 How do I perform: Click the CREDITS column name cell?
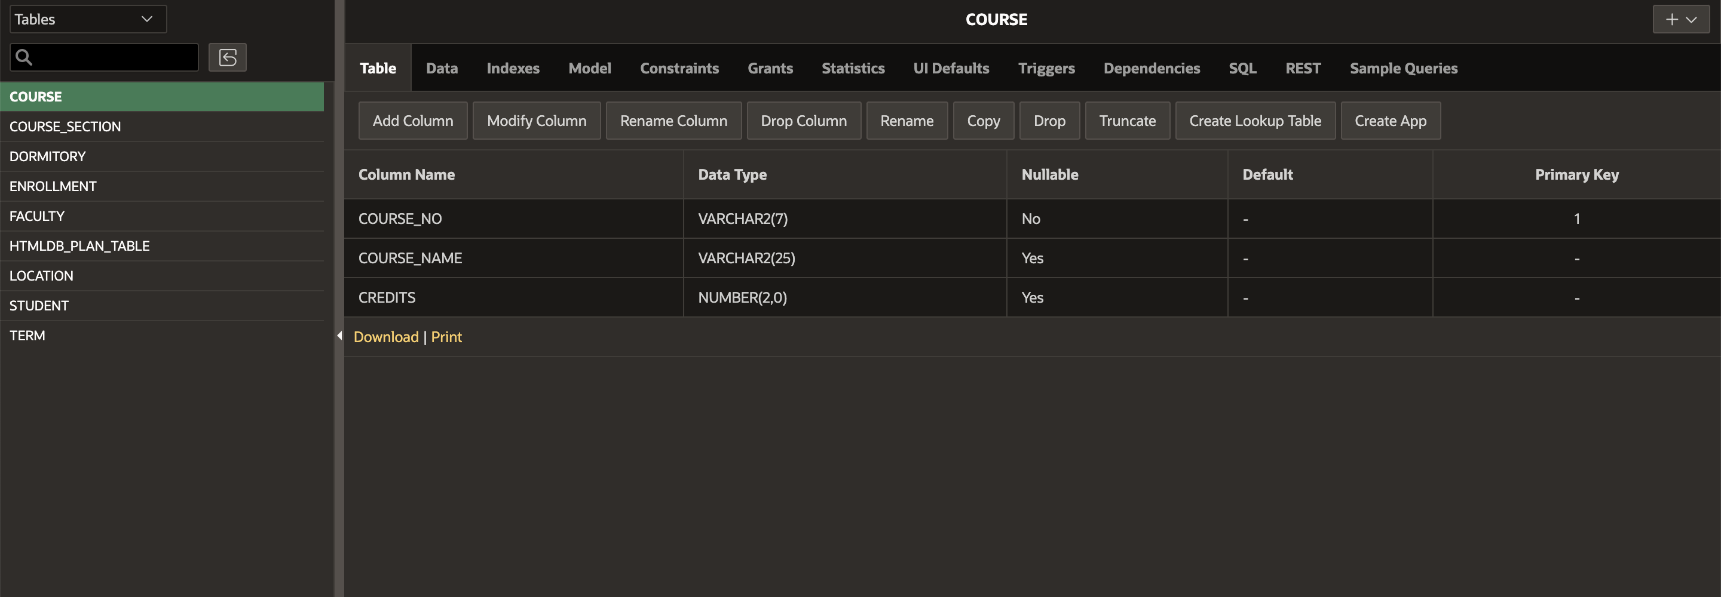514,298
